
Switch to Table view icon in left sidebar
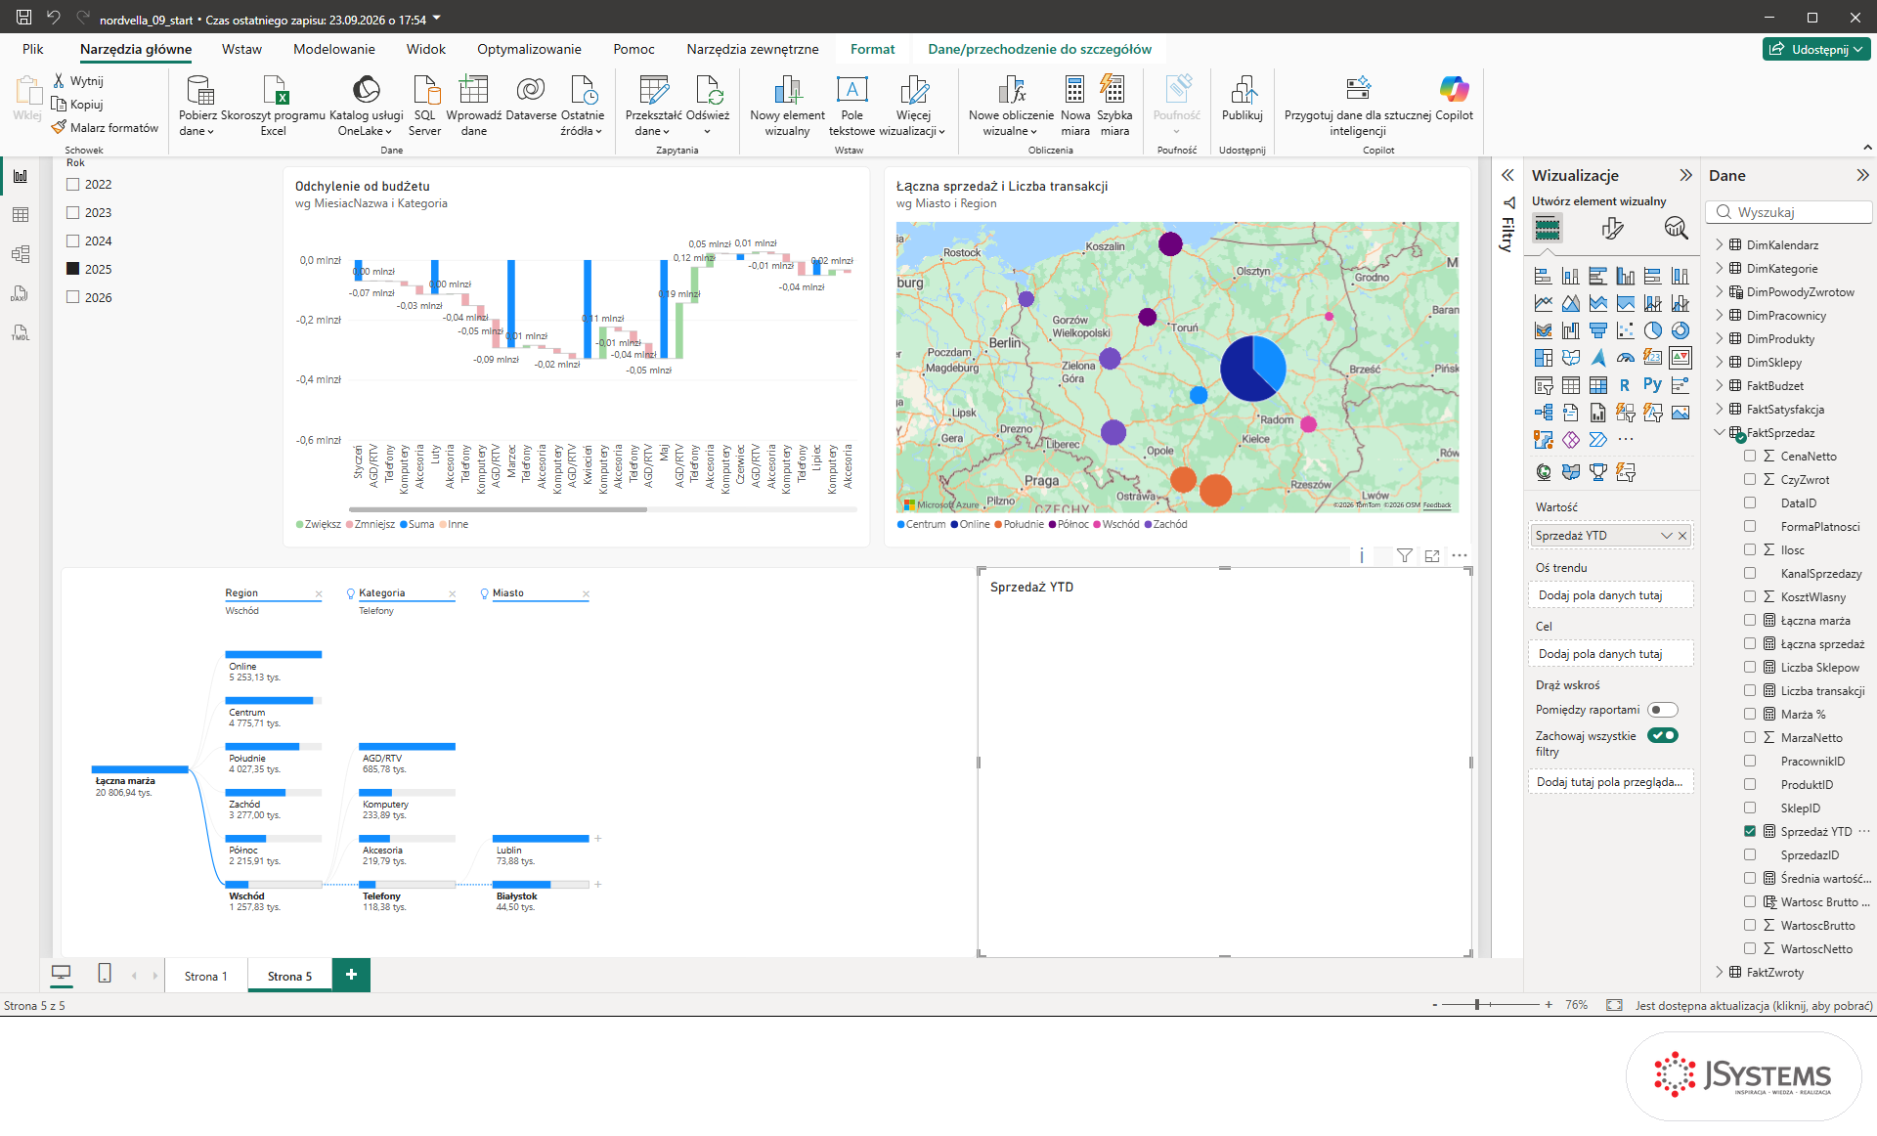point(21,215)
